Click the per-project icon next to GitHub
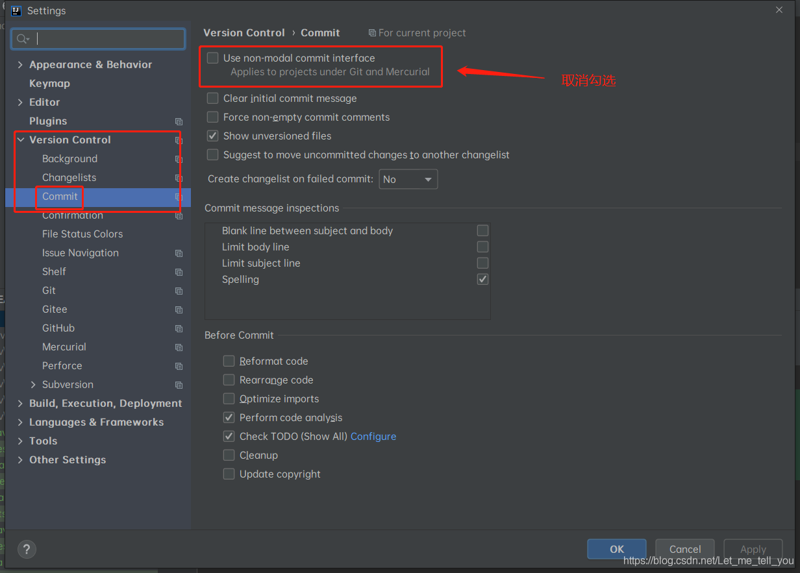 (178, 328)
